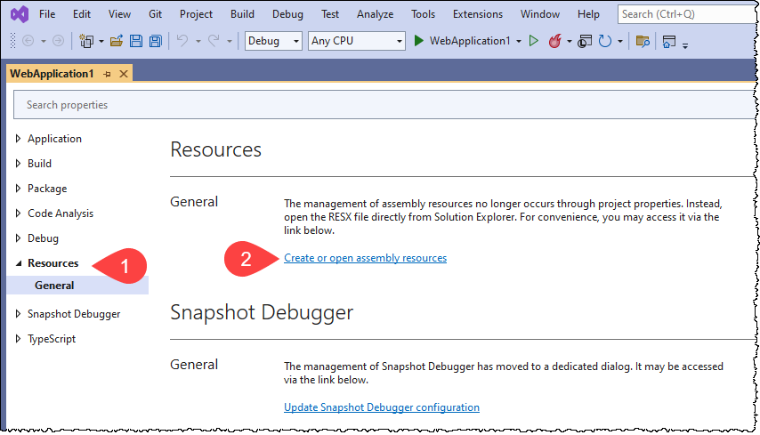Click the Navigate Forward arrow icon
760x435 pixels.
(x=58, y=41)
